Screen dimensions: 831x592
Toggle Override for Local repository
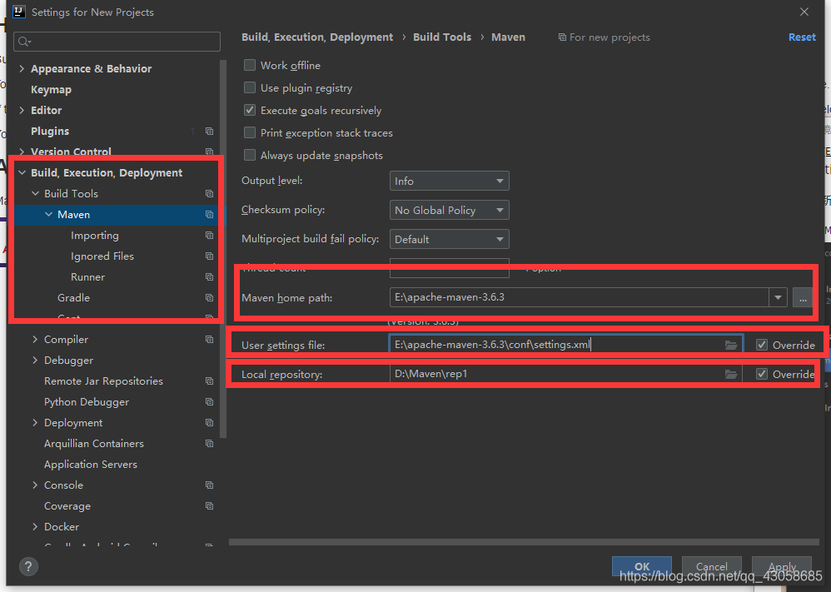[762, 374]
